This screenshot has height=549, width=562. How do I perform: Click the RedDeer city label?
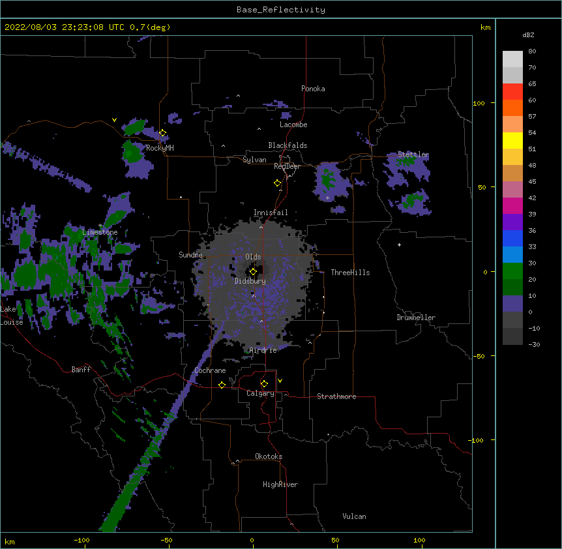[287, 166]
